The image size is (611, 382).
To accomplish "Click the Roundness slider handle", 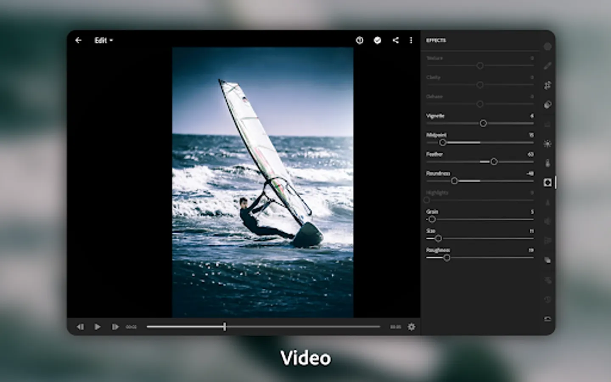I will point(454,181).
